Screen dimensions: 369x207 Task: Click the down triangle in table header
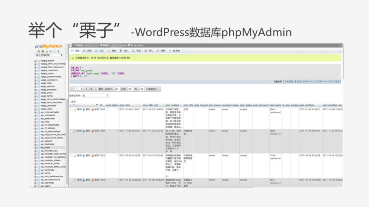(97, 105)
